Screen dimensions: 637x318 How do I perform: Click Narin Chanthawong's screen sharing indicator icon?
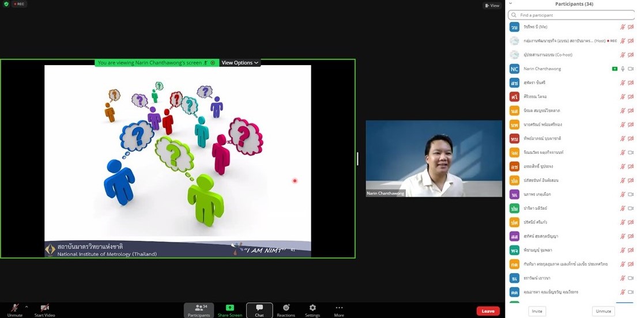click(x=615, y=69)
